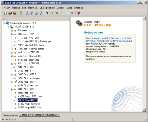Switch to the История сканирований tab
This screenshot has height=122, width=148.
coord(47,115)
